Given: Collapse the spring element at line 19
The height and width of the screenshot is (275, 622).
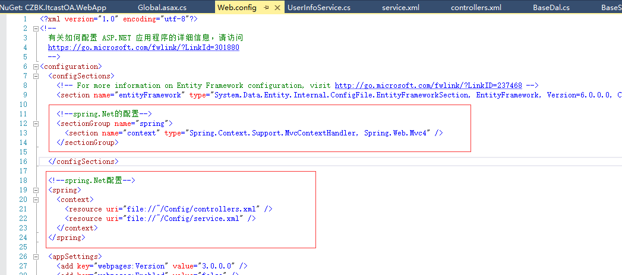Looking at the screenshot, I should (36, 190).
